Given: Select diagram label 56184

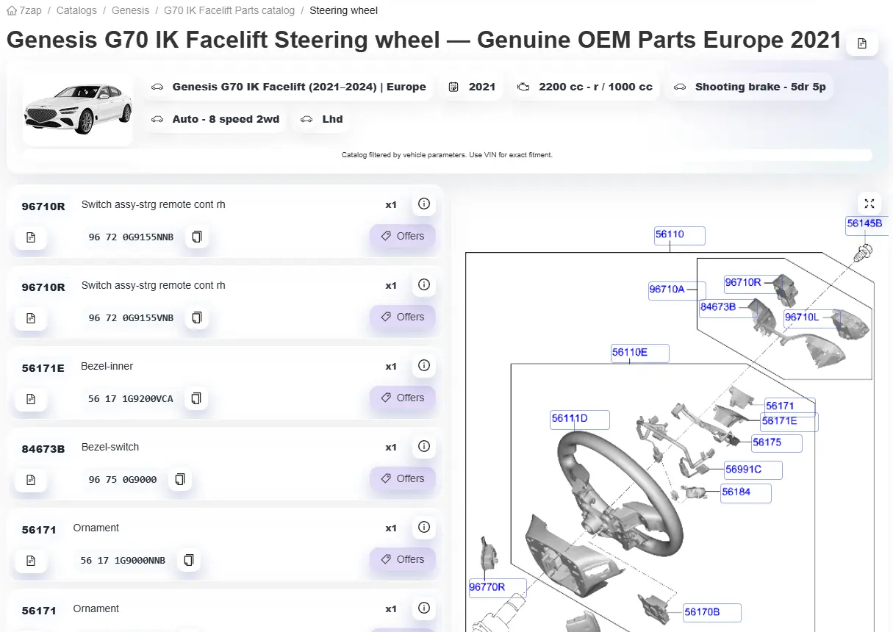Looking at the screenshot, I should pos(745,492).
